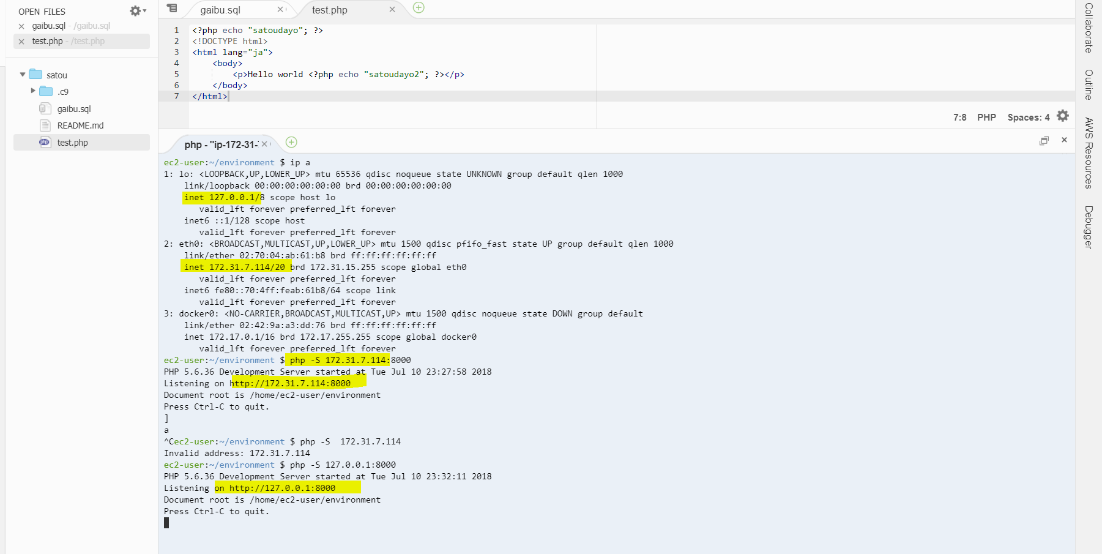Click the highlighted http://127.0.0.1:8000 URL

[x=282, y=488]
